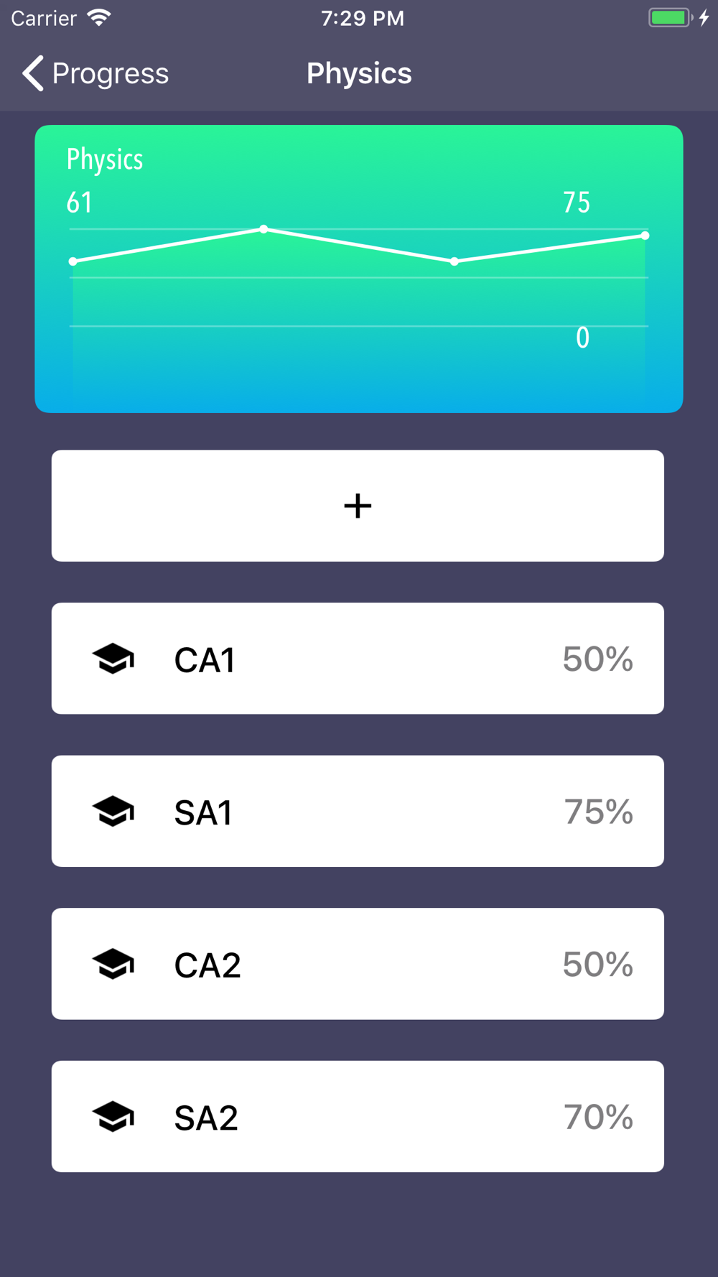Tap the highest peak point on chart
This screenshot has width=718, height=1277.
click(264, 229)
